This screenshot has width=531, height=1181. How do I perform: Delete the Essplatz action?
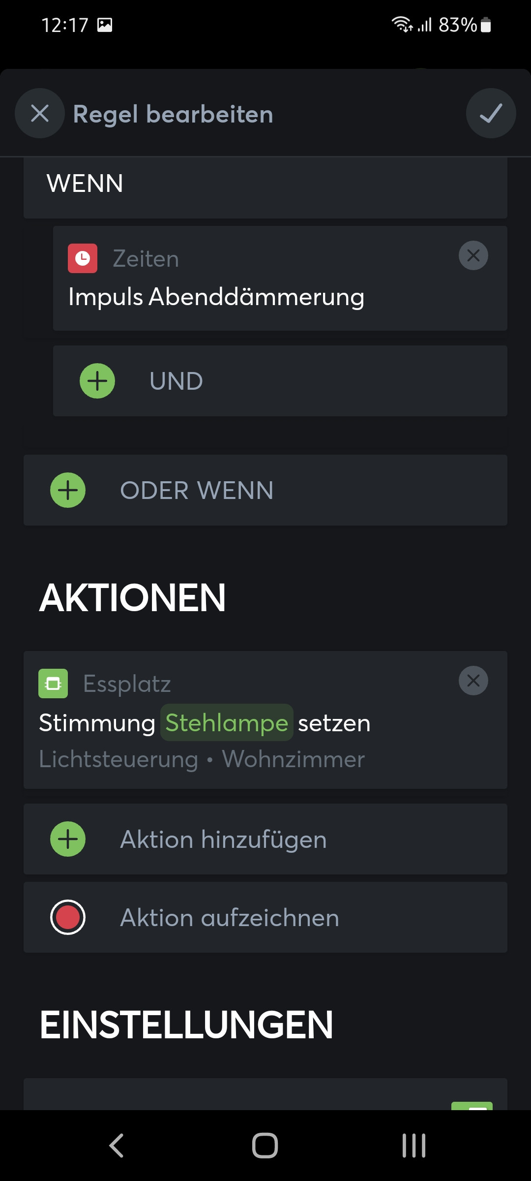[x=473, y=681]
